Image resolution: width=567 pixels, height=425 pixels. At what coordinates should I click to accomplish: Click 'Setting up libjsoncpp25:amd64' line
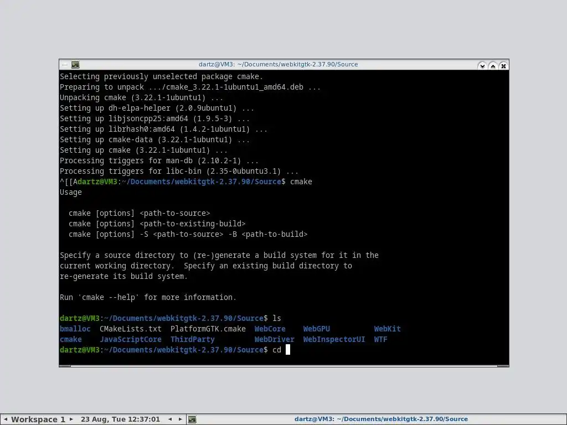155,118
